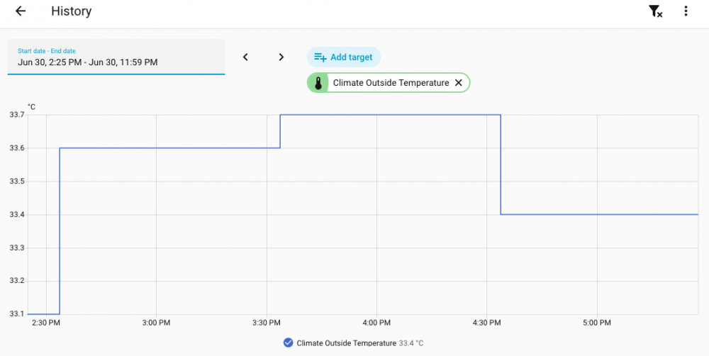Click the 33.2 y-axis label
This screenshot has height=356, width=709.
(x=16, y=281)
